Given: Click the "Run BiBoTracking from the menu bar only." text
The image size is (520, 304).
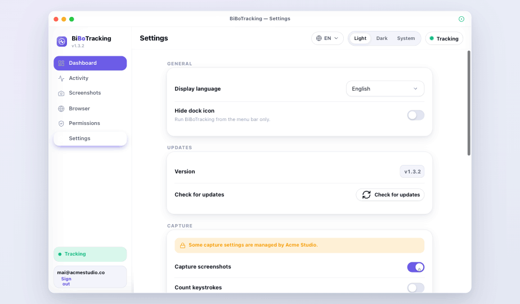Looking at the screenshot, I should pyautogui.click(x=222, y=119).
